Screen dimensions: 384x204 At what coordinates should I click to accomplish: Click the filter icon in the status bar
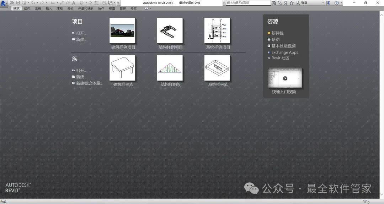(365, 202)
